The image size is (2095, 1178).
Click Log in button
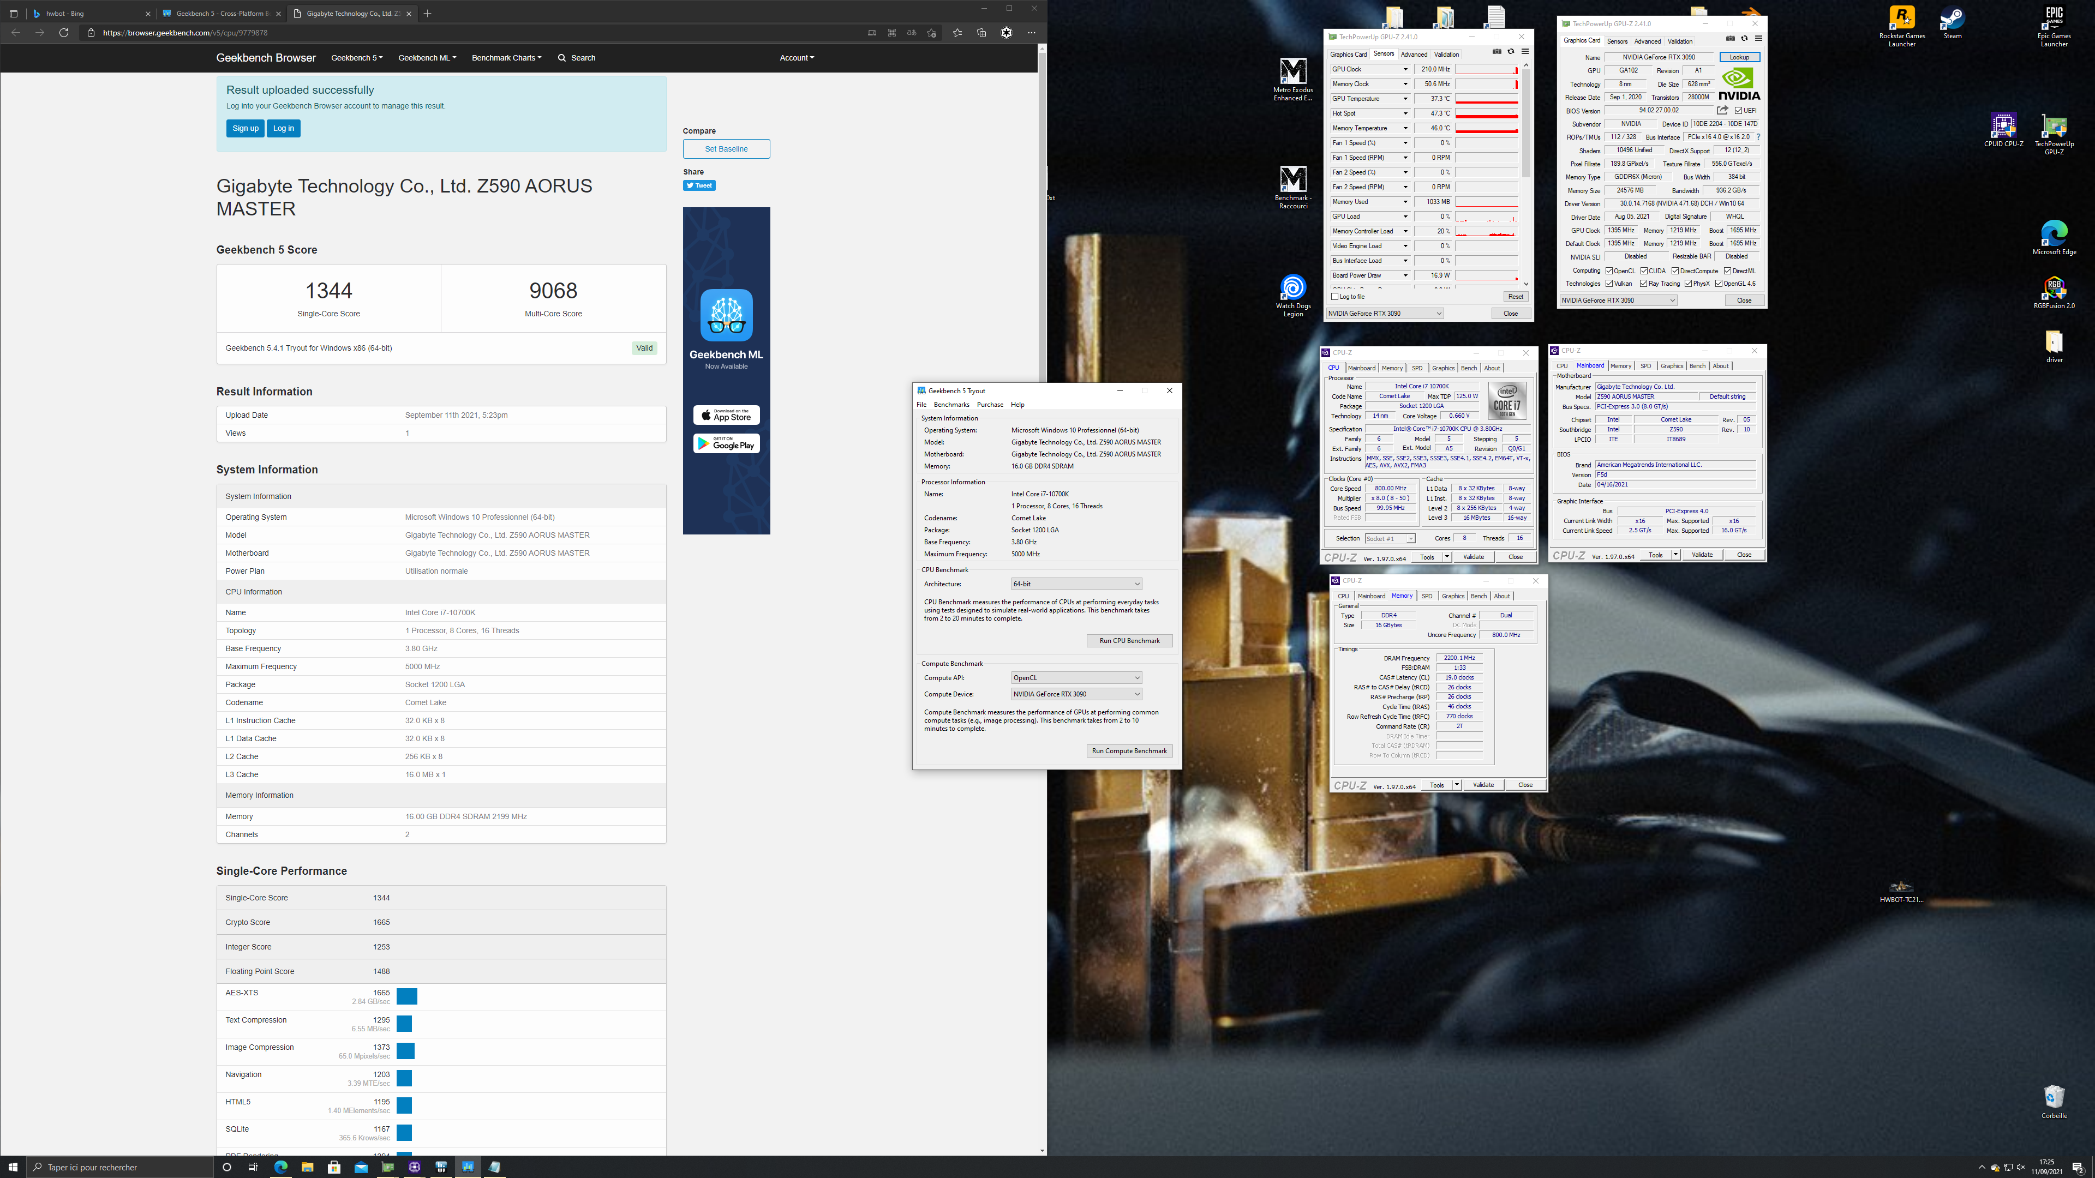click(284, 129)
